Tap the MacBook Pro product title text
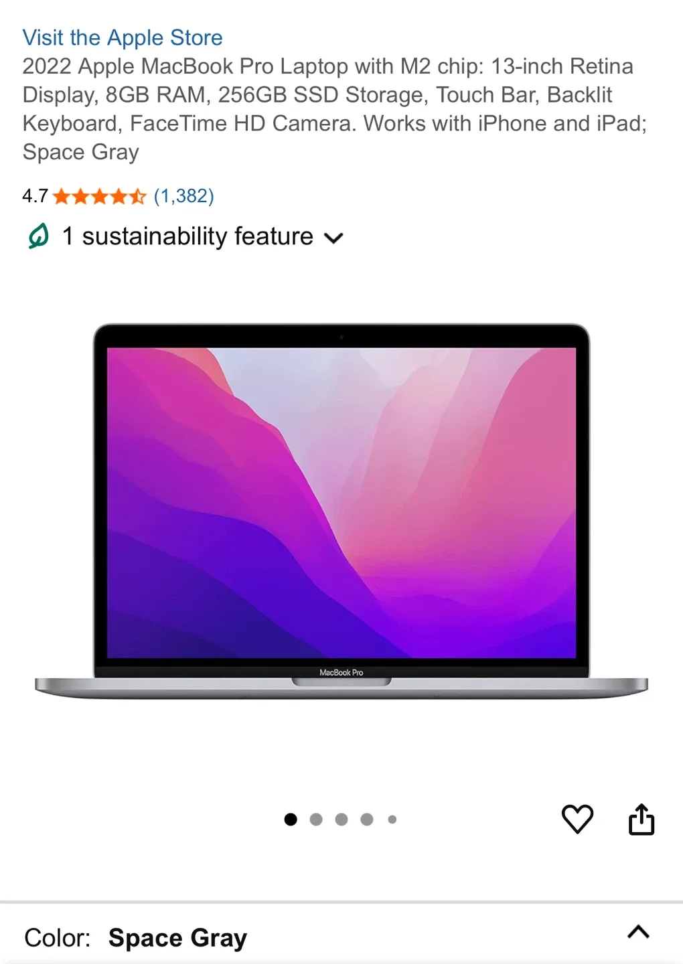Screen dimensions: 683x964 point(335,109)
